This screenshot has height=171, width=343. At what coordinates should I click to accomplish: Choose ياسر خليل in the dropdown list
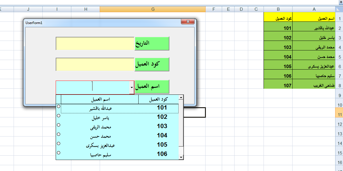tap(100, 118)
